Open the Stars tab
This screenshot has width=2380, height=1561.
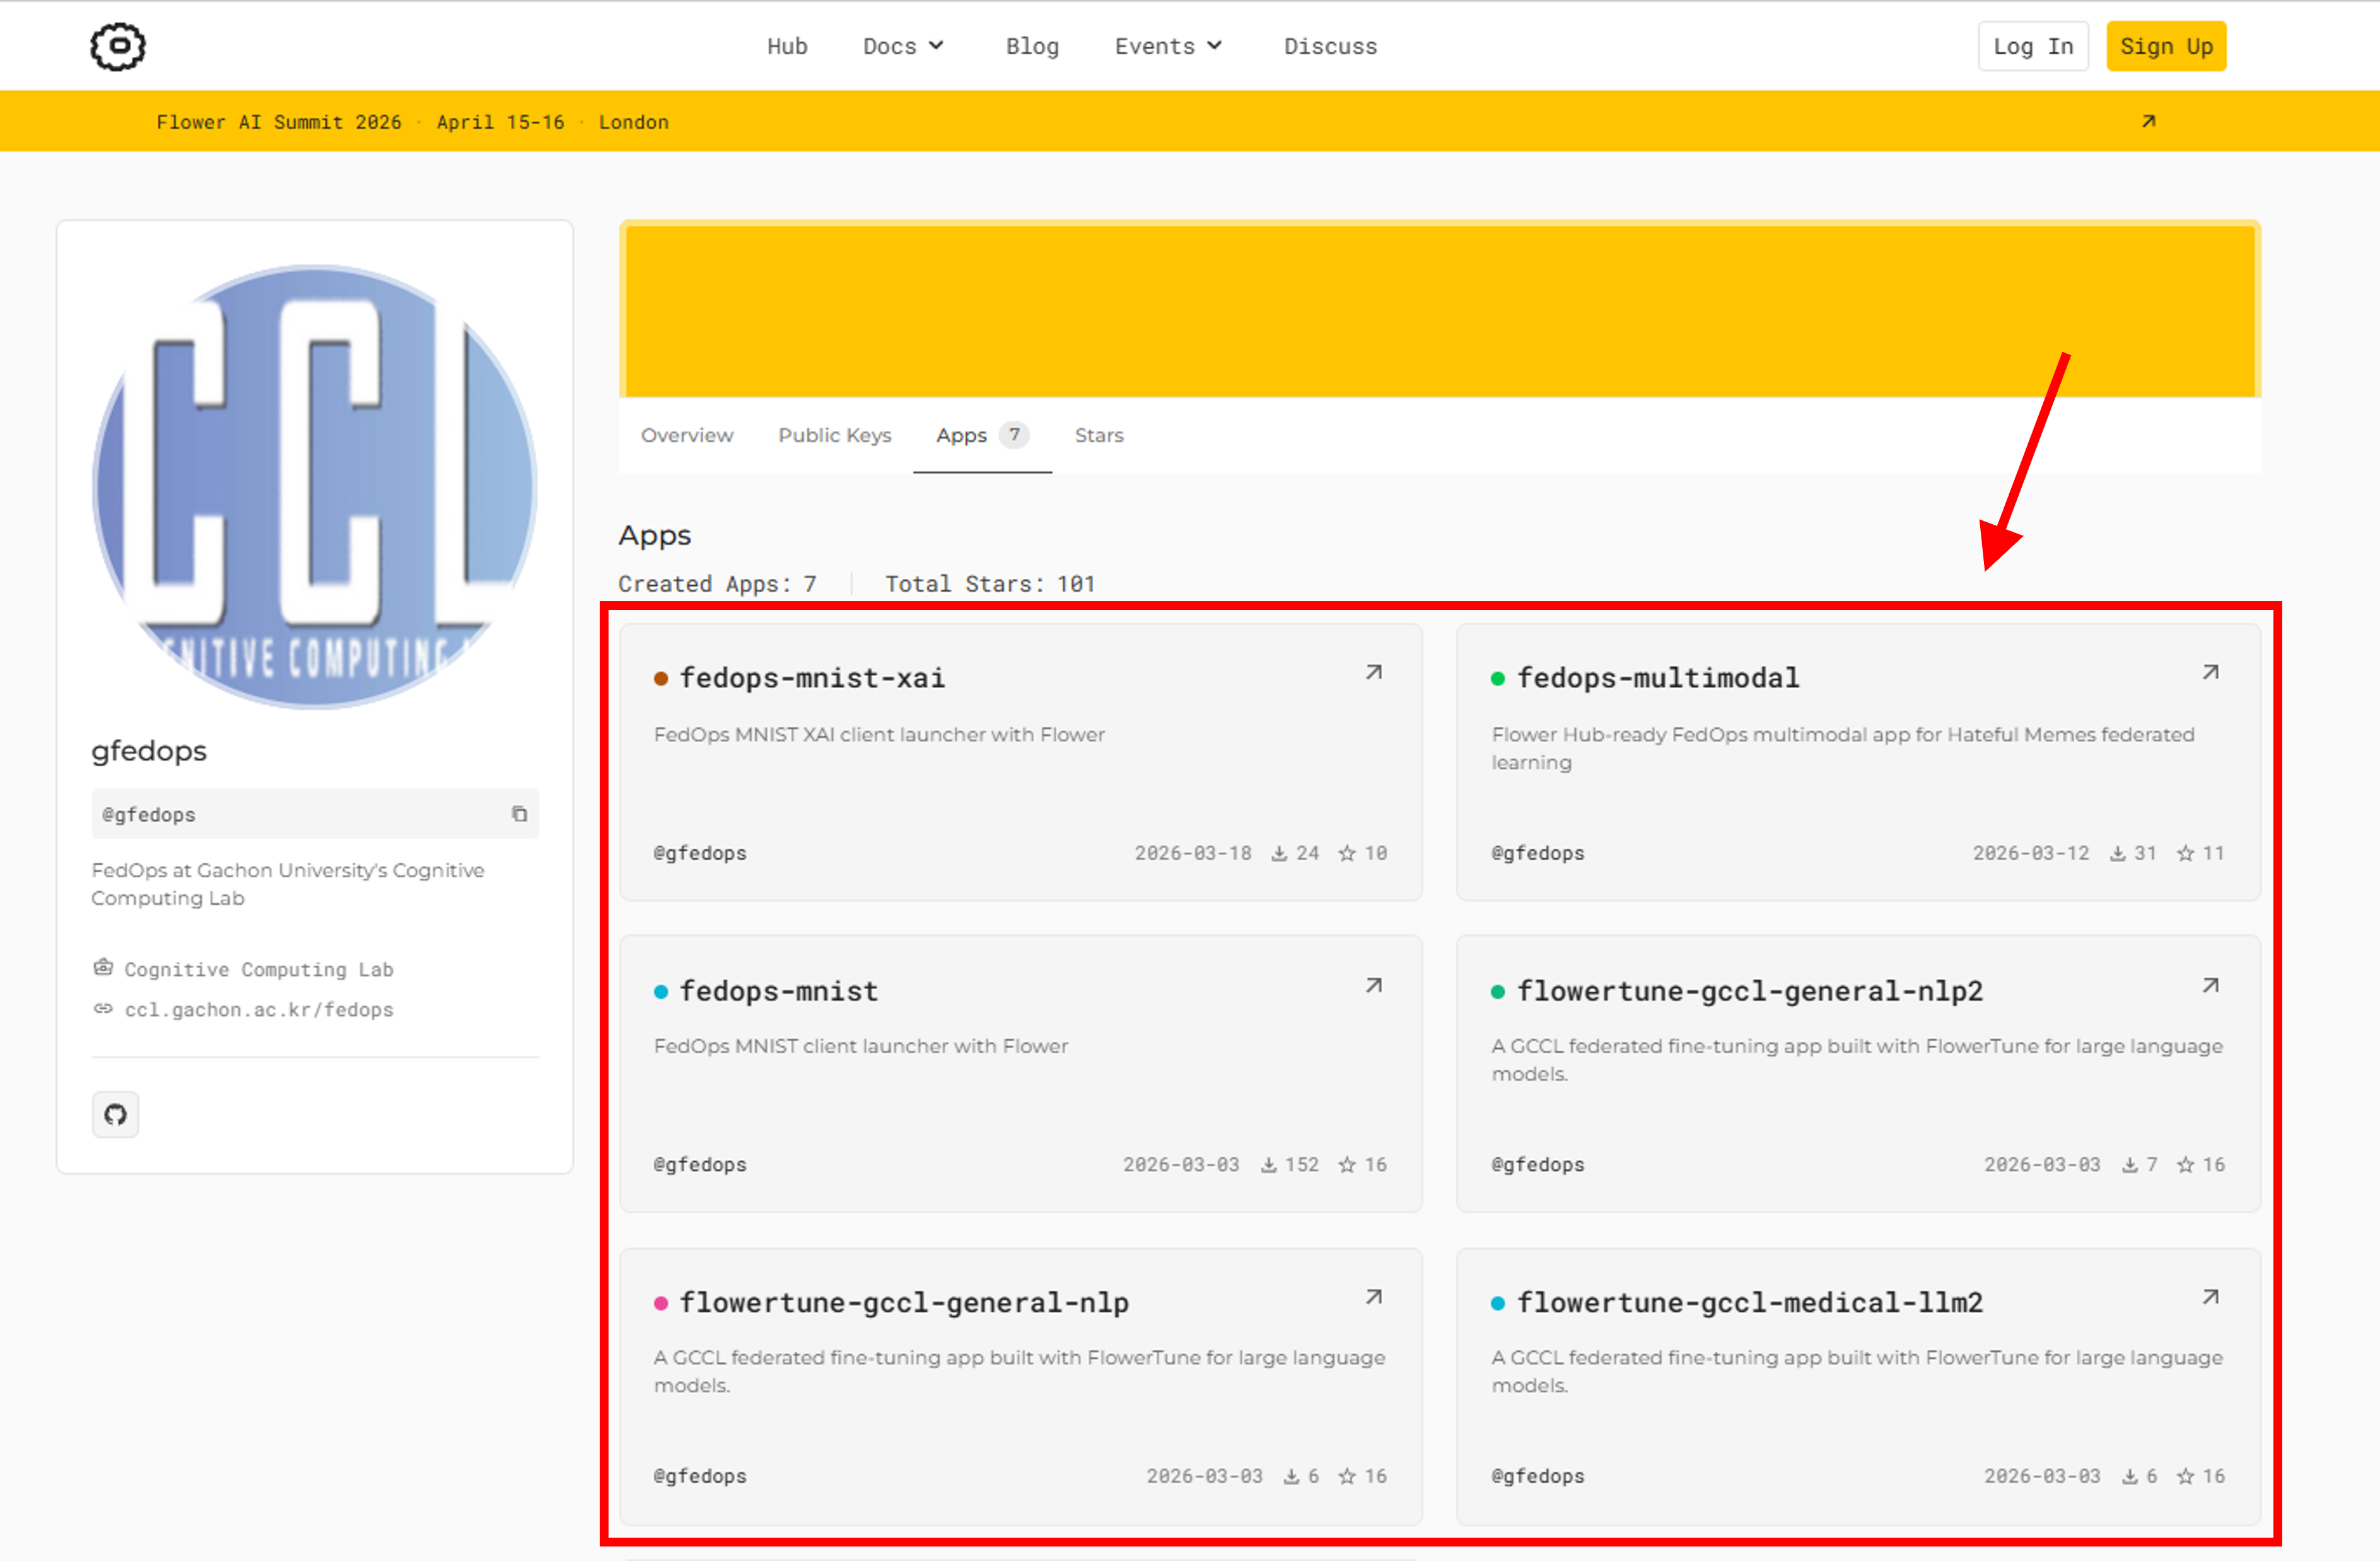(x=1099, y=435)
